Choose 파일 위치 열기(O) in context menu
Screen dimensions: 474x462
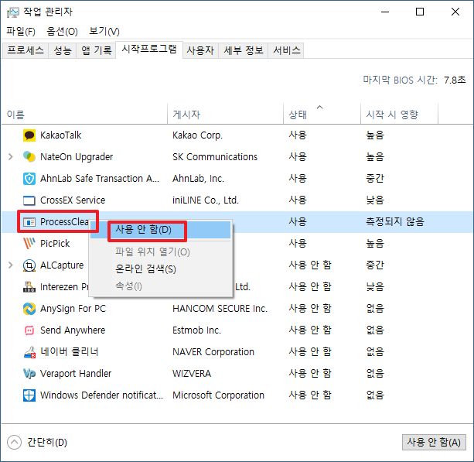point(160,252)
